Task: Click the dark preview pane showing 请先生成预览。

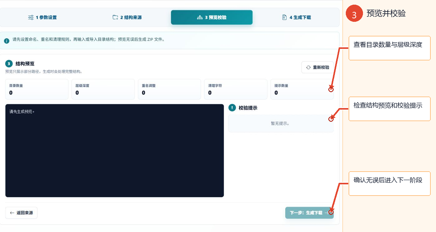Action: [x=115, y=150]
